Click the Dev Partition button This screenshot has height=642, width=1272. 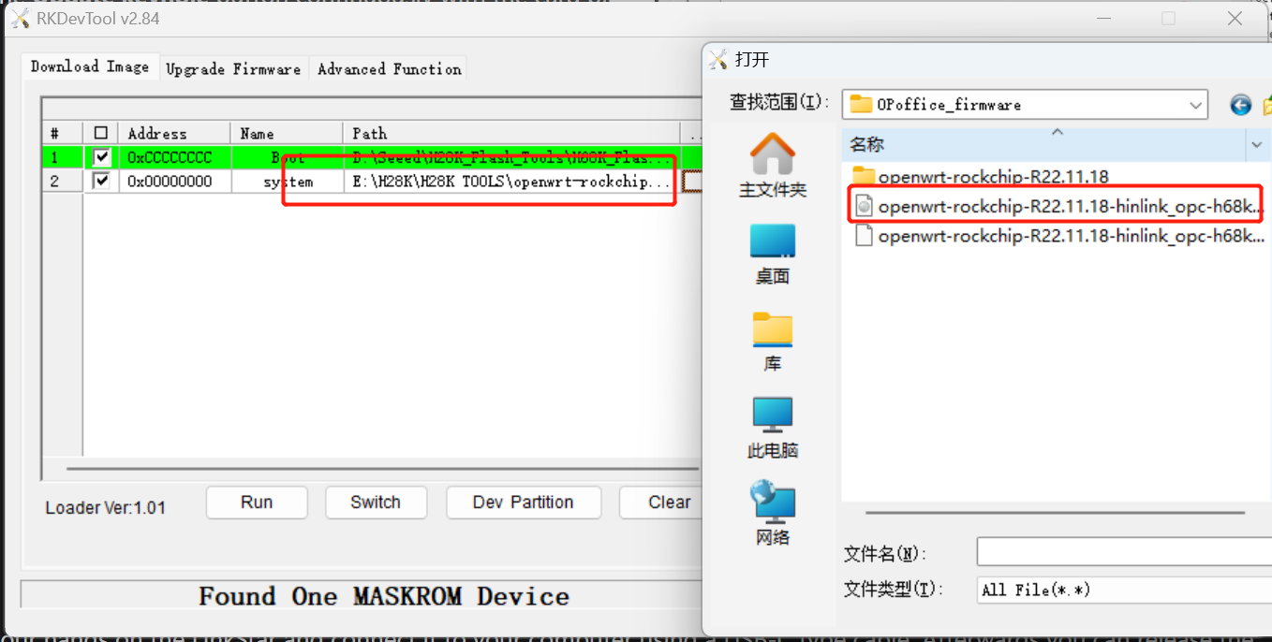coord(523,503)
